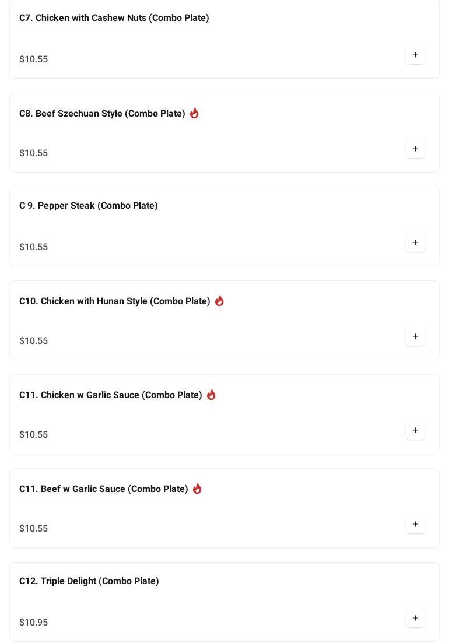
Task: Select C 9. Pepper Steak item name
Action: click(x=89, y=206)
